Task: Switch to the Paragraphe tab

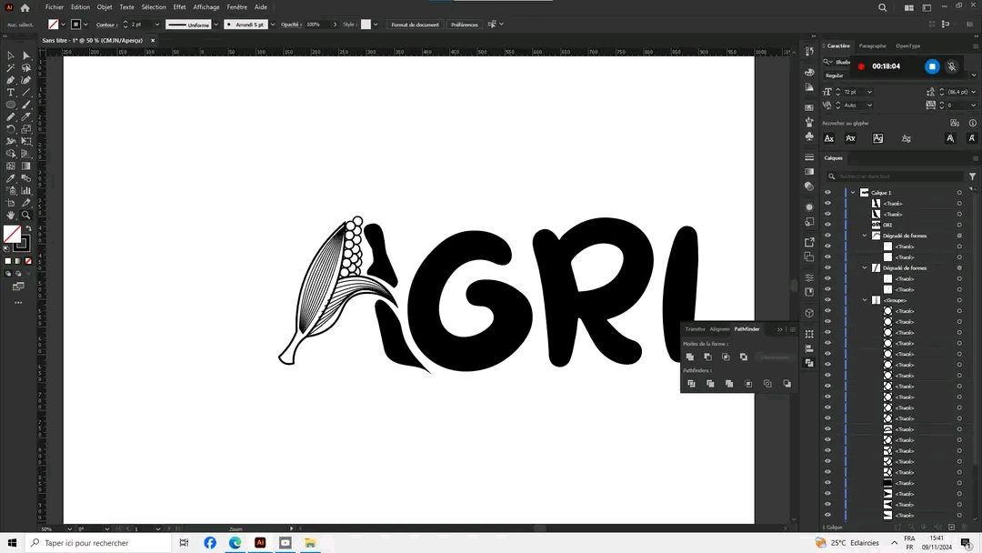Action: tap(872, 45)
